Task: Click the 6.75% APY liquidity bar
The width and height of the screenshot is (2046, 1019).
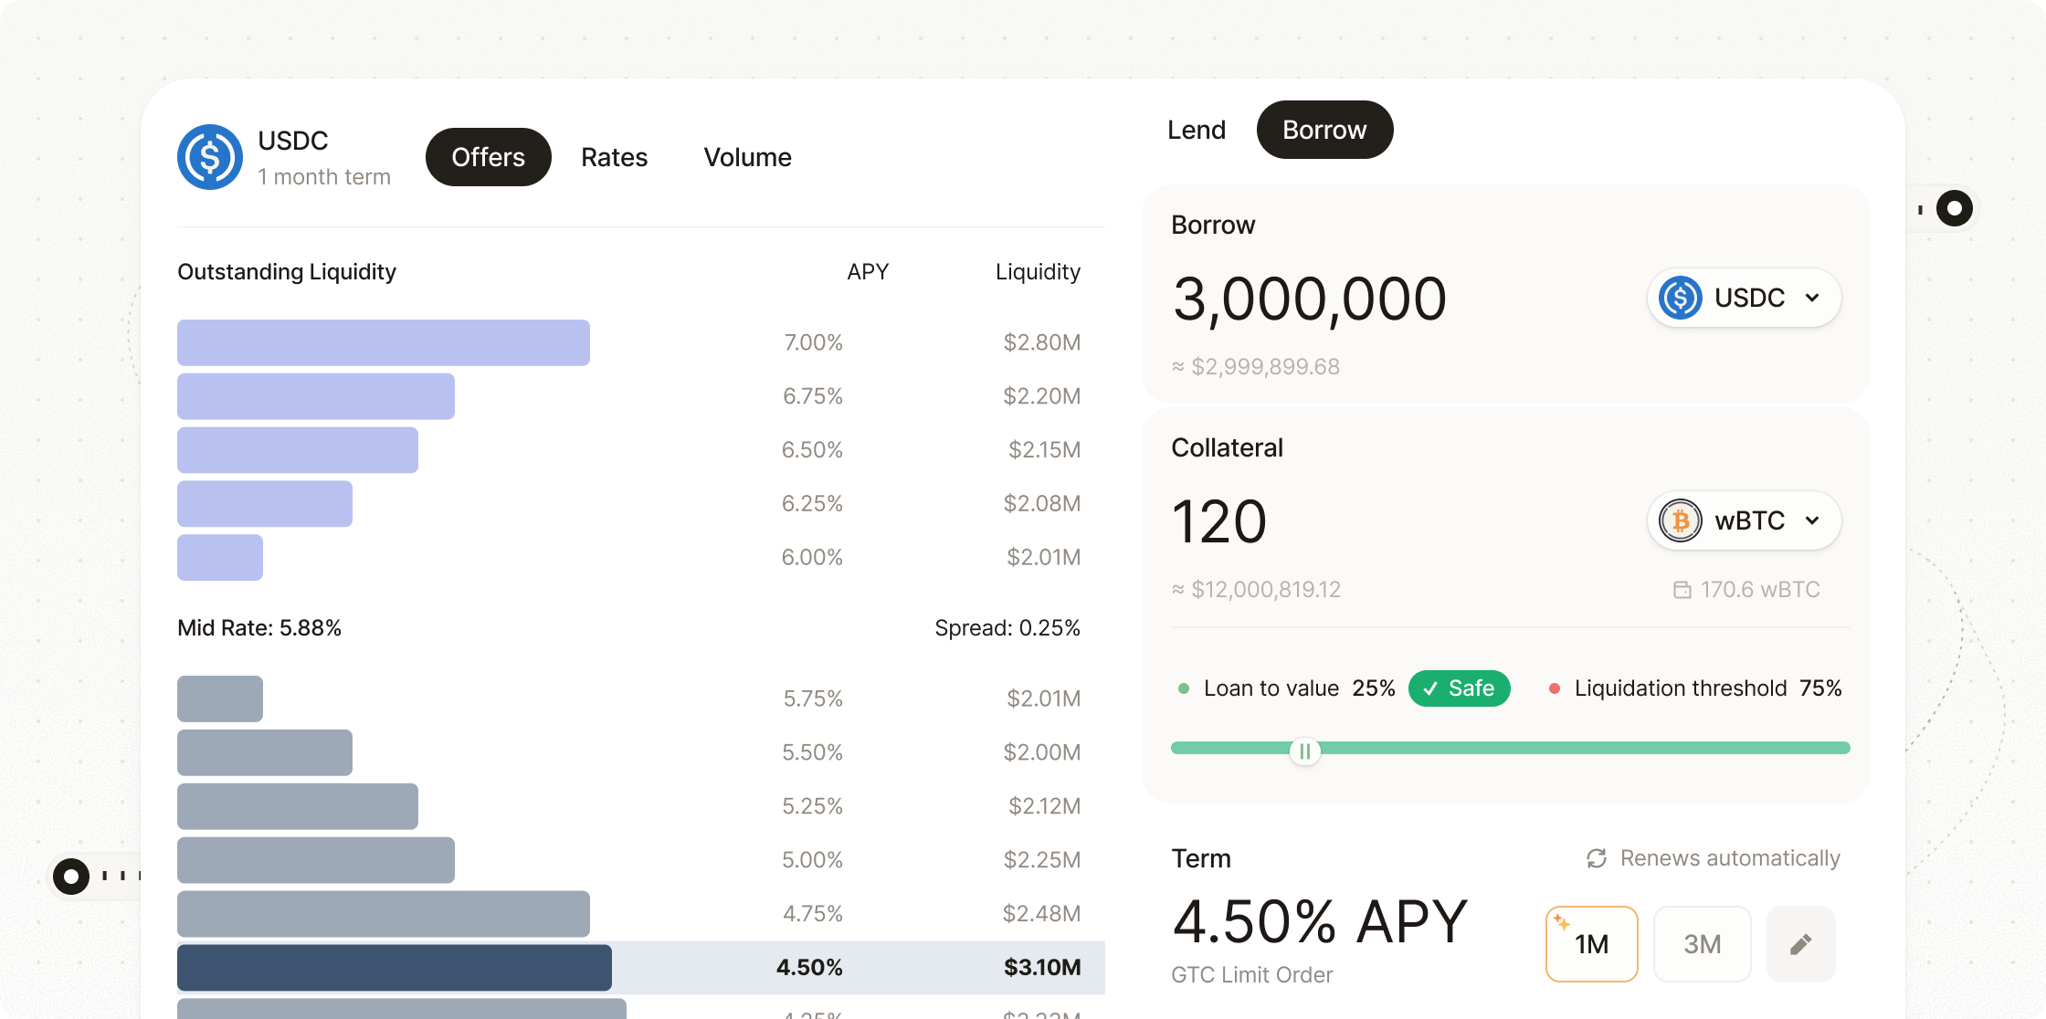Action: tap(316, 396)
